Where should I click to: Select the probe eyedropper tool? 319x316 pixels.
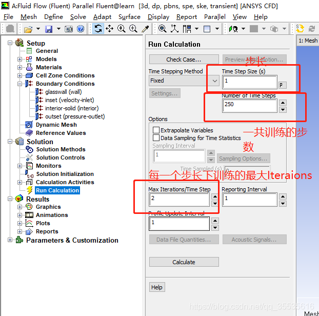pos(145,29)
